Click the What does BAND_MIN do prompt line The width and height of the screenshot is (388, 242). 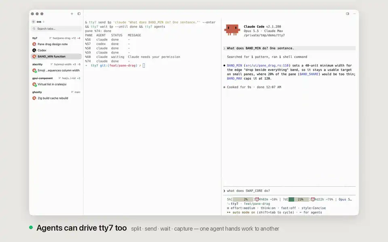click(x=289, y=48)
